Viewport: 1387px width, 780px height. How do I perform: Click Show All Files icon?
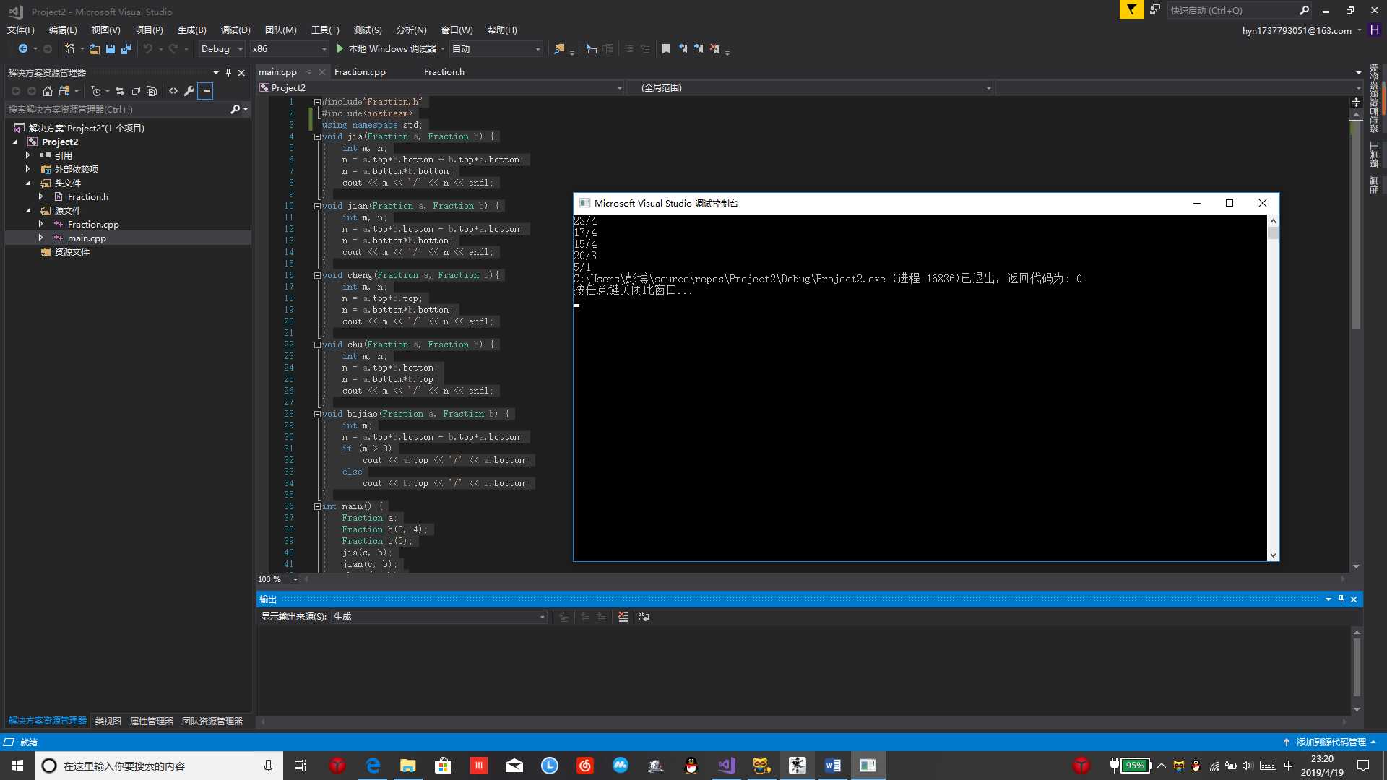(152, 91)
